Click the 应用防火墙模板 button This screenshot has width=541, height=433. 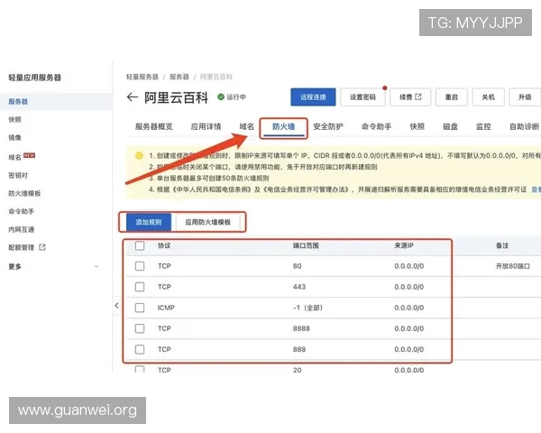[207, 222]
